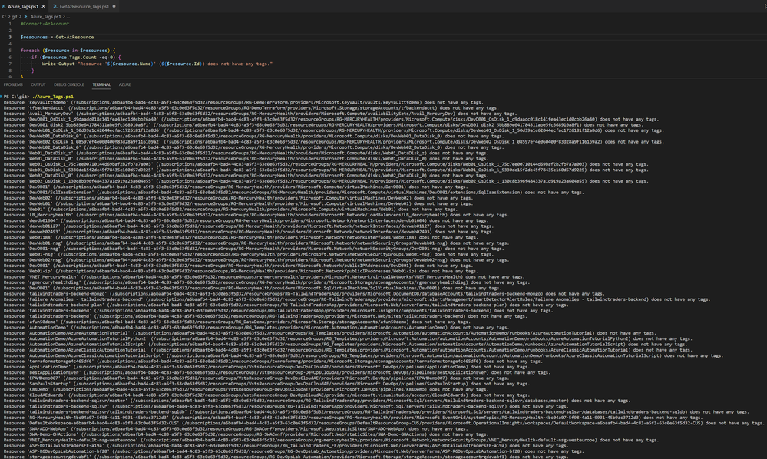Open the git folder breadcrumb
767x459 pixels.
[x=14, y=17]
